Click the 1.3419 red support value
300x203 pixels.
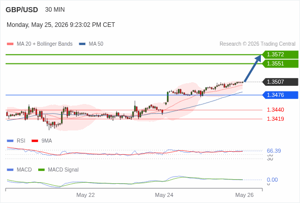click(275, 119)
